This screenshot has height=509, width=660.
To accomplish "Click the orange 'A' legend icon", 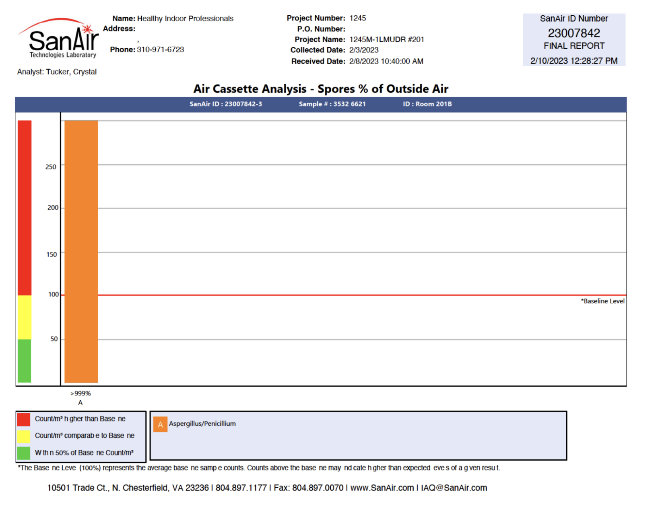I will point(160,424).
